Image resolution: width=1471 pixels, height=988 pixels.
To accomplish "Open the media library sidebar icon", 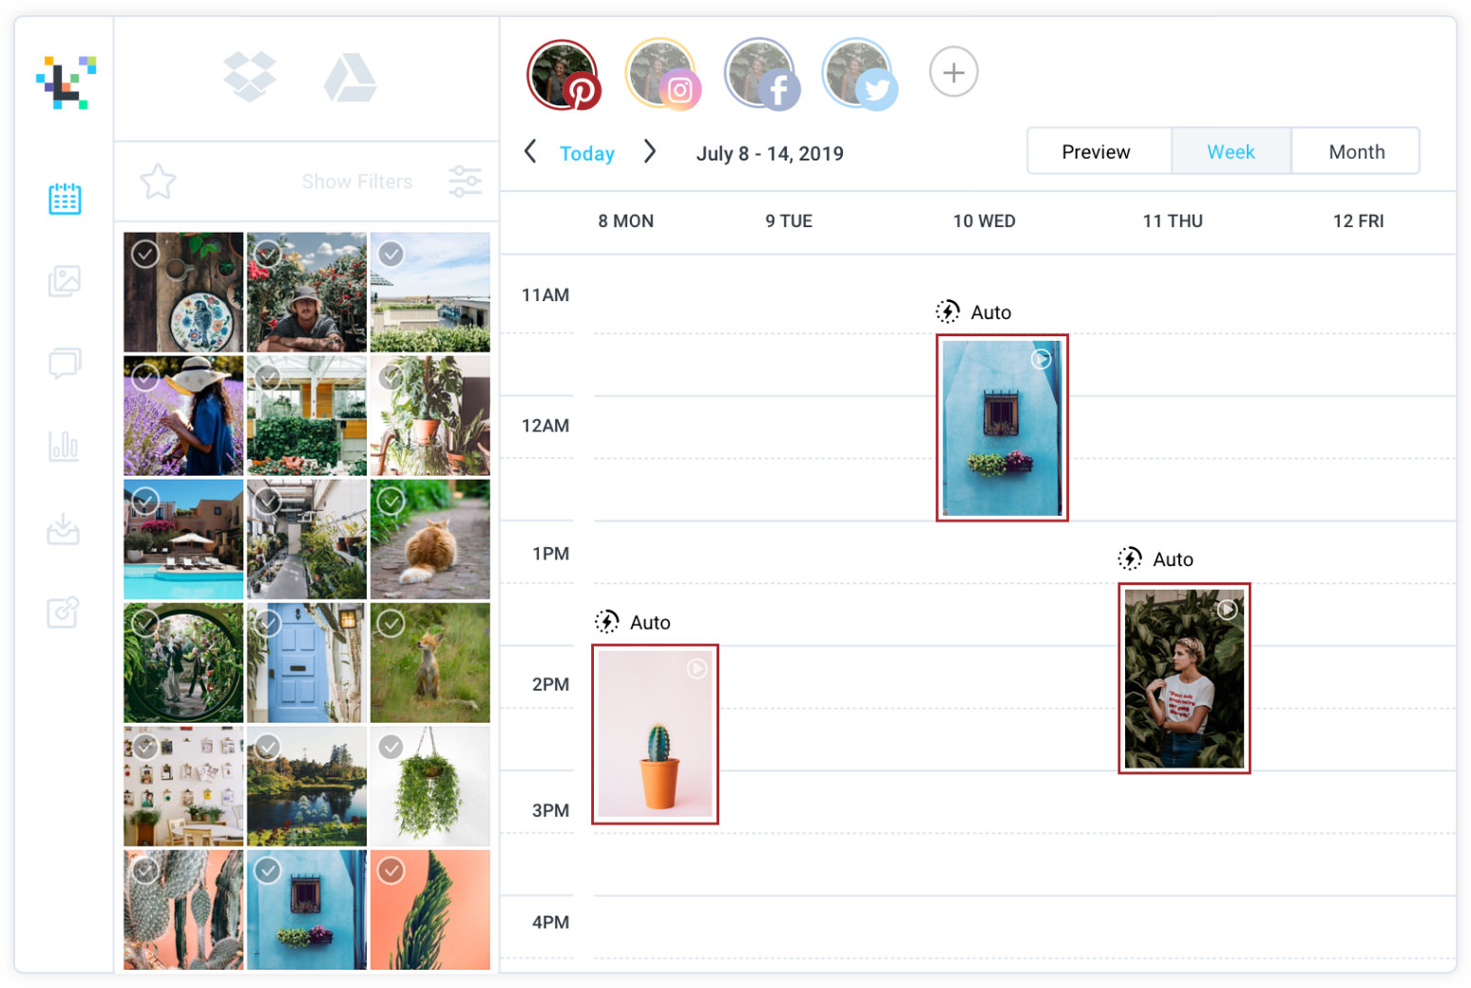I will 65,281.
